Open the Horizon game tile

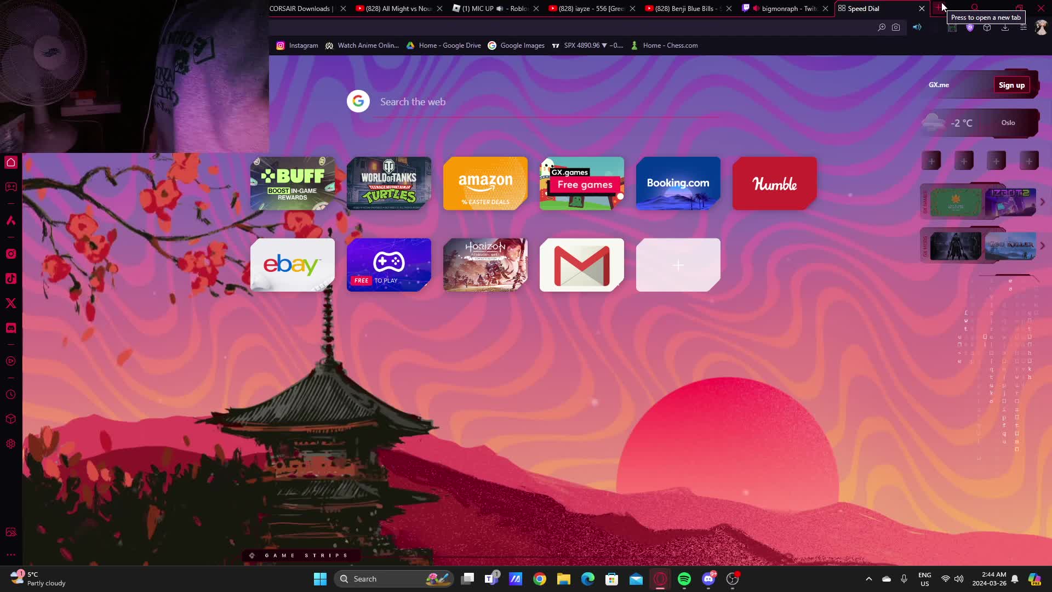point(485,265)
